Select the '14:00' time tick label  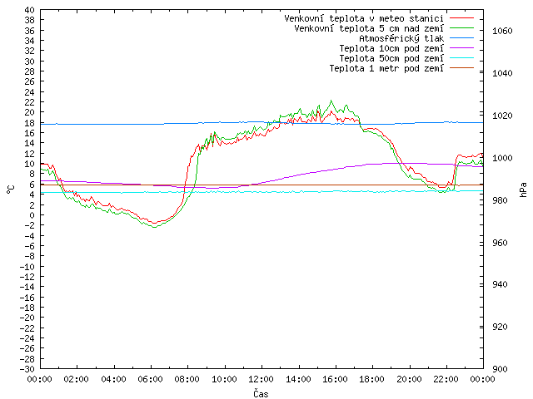click(298, 379)
